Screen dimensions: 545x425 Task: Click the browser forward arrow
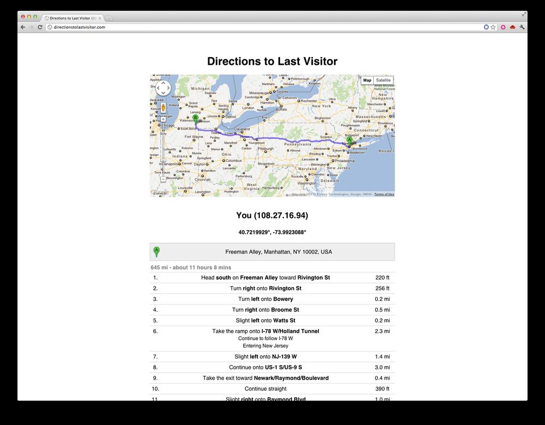click(31, 27)
